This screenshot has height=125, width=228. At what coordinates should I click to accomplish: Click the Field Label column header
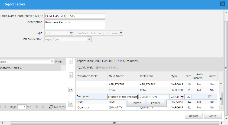point(147,76)
